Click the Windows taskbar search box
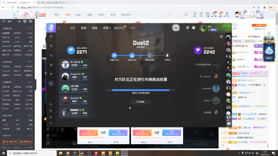This screenshot has height=156, width=278. pos(32,153)
